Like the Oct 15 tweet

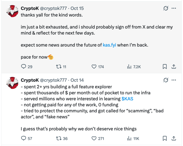[x=94, y=67]
